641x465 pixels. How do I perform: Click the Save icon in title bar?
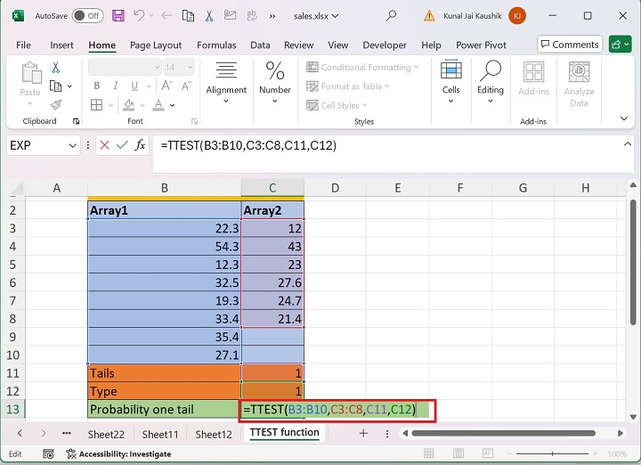tap(118, 16)
